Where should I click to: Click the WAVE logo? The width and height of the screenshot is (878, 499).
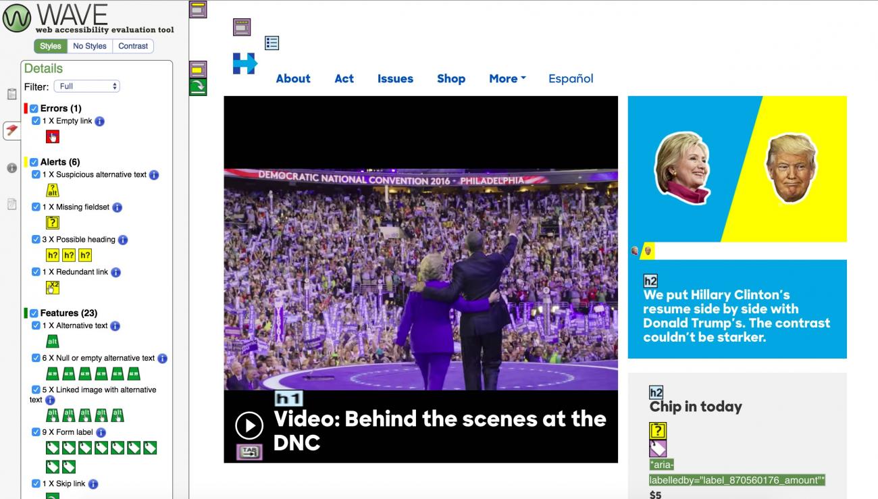(88, 18)
